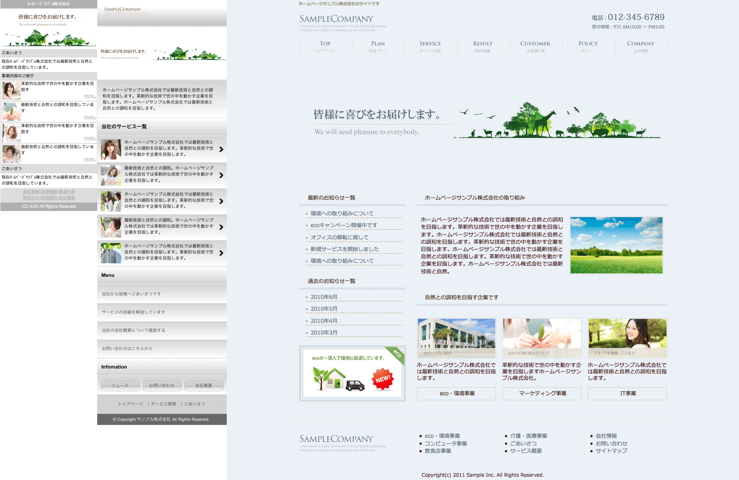The height and width of the screenshot is (480, 739).
Task: Click the eco car campaign banner
Action: (352, 373)
